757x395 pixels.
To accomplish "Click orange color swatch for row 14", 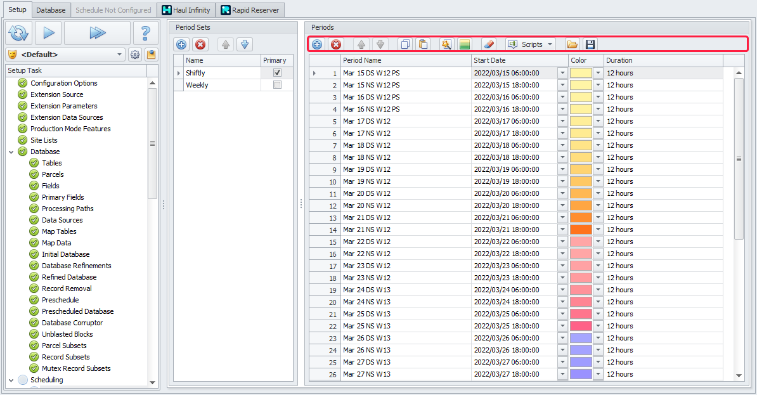I will coord(581,230).
